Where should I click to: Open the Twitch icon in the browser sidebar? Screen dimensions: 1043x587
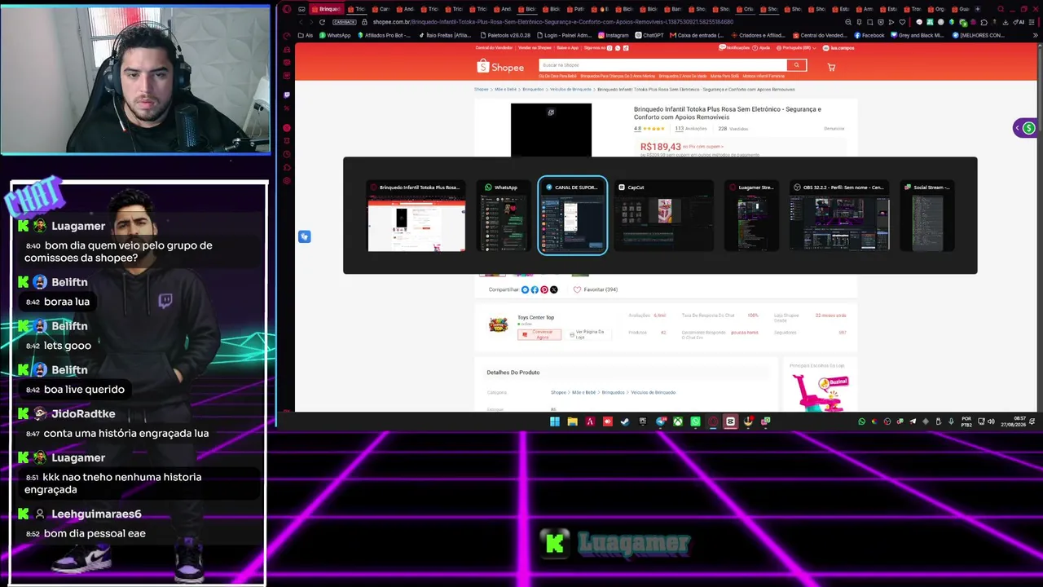coord(287,95)
